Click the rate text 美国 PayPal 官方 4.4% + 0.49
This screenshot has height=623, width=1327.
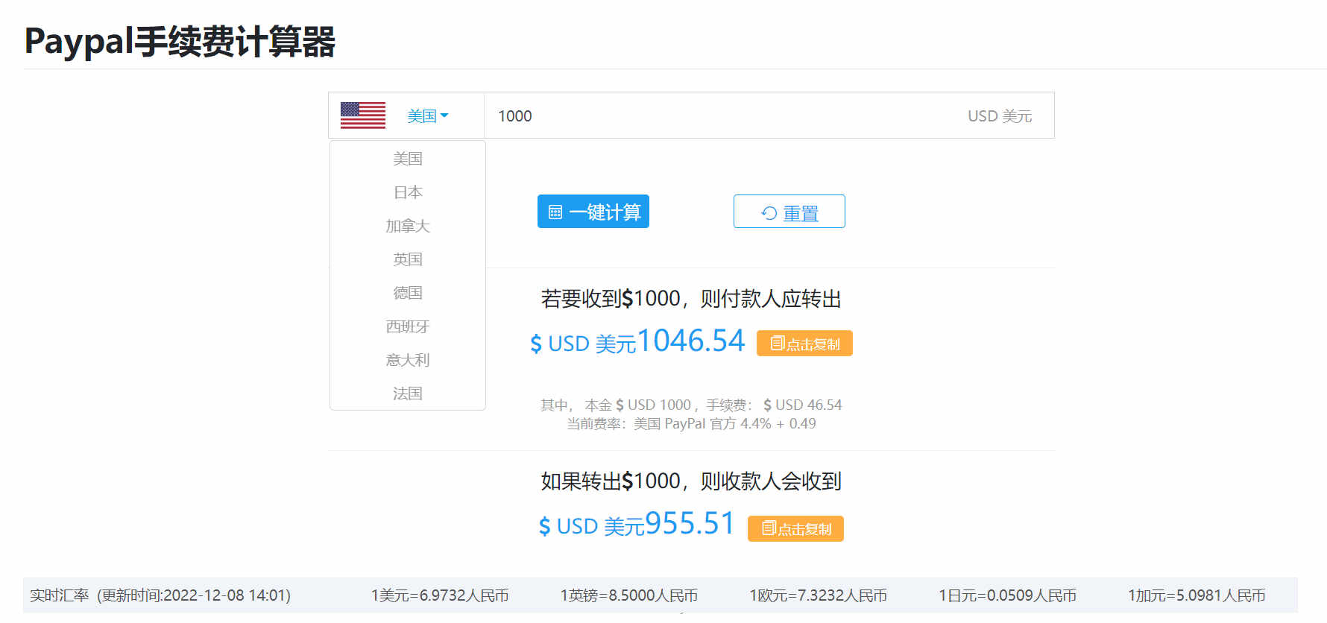tap(725, 423)
